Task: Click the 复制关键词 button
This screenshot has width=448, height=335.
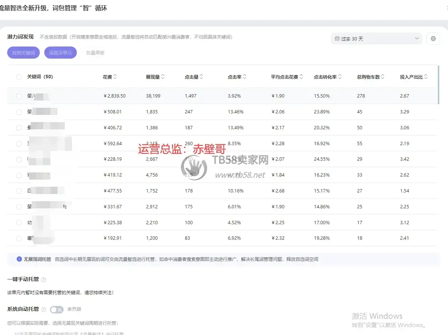Action: tap(23, 53)
